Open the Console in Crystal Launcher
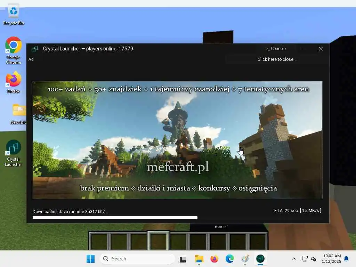Viewport: 356px width, 267px height. coord(276,49)
